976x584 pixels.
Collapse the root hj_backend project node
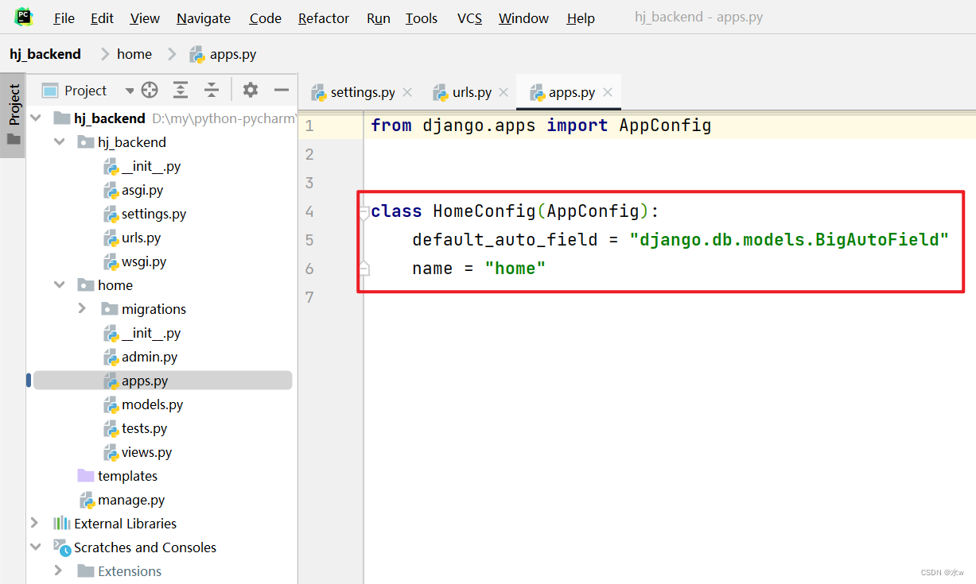pyautogui.click(x=35, y=118)
